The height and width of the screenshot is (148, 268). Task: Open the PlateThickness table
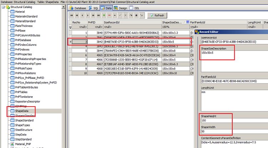click(x=24, y=26)
